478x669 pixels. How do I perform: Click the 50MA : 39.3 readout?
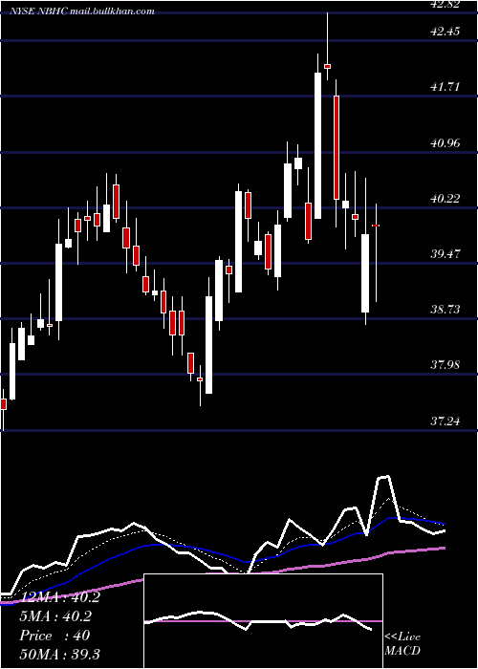pos(59,654)
